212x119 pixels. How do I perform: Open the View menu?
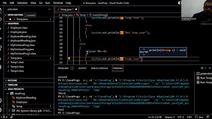[33, 3]
